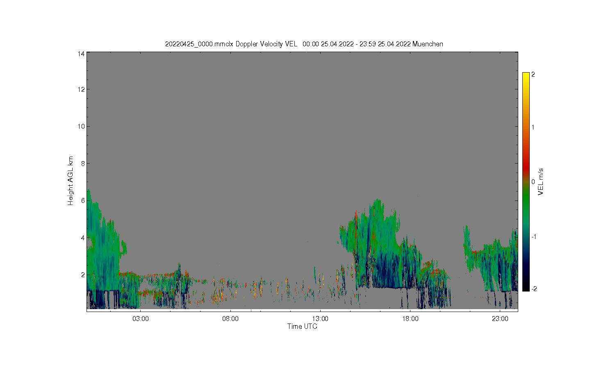Viewport: 615px width, 369px height.
Task: Click the height tick label '10'
Action: click(x=81, y=126)
